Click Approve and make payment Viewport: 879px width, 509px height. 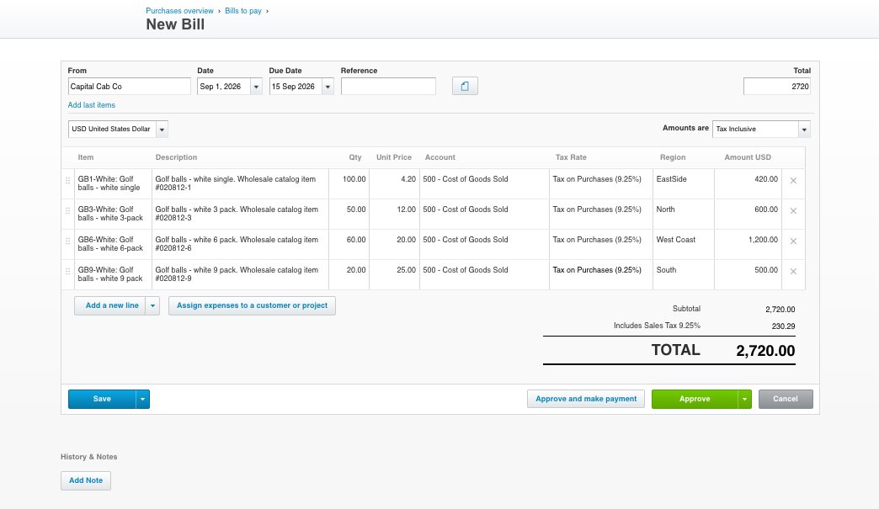point(586,399)
